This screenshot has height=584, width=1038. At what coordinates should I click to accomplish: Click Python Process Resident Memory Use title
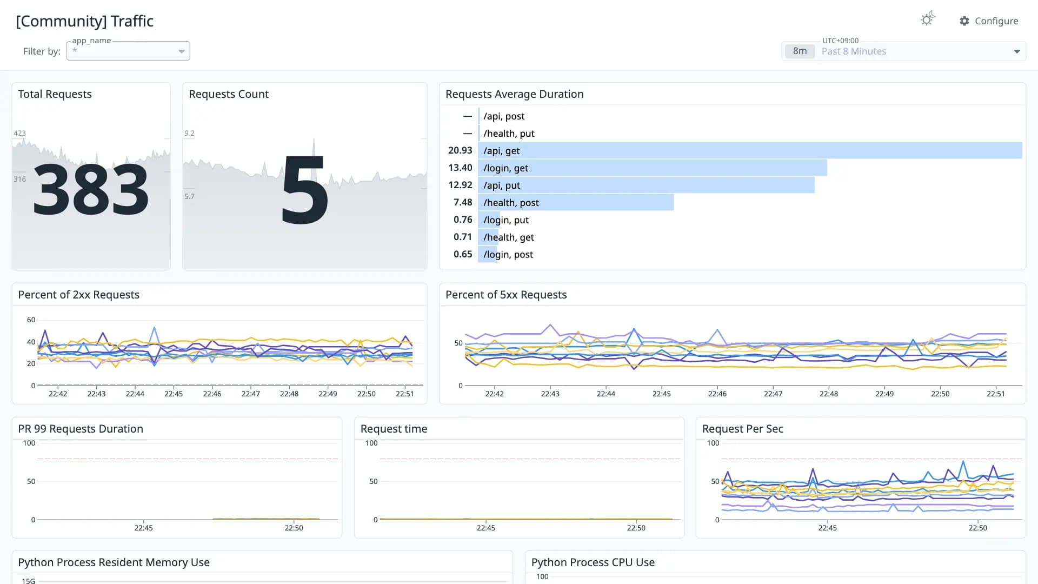pos(114,562)
